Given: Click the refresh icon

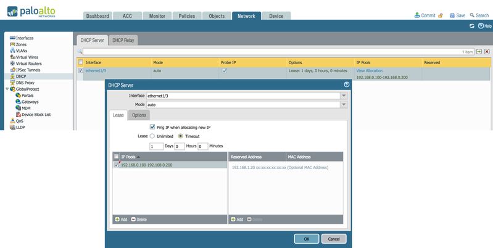Looking at the screenshot, I should (471, 26).
